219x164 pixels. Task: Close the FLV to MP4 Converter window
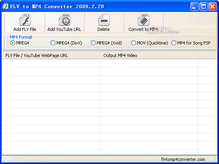tap(212, 7)
